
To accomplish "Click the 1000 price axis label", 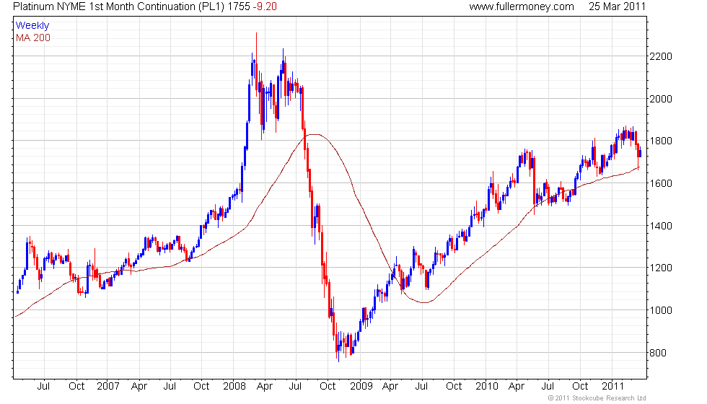I will [x=661, y=310].
